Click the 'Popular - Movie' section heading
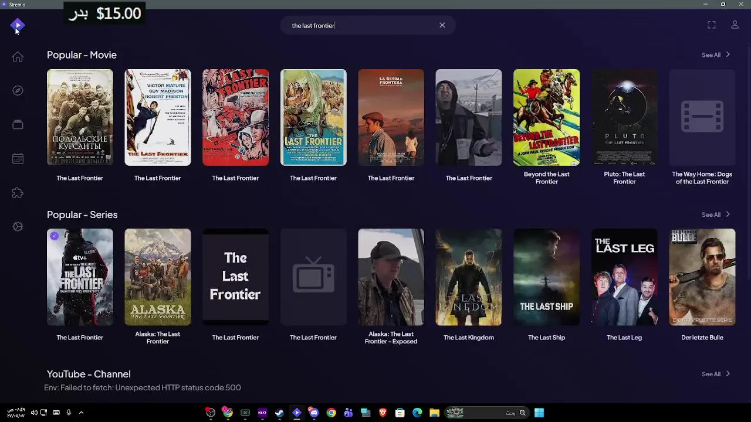The height and width of the screenshot is (422, 751). point(82,55)
